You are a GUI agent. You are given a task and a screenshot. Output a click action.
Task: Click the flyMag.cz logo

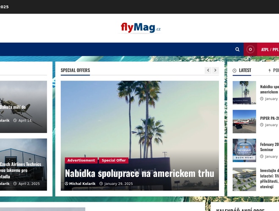[140, 28]
